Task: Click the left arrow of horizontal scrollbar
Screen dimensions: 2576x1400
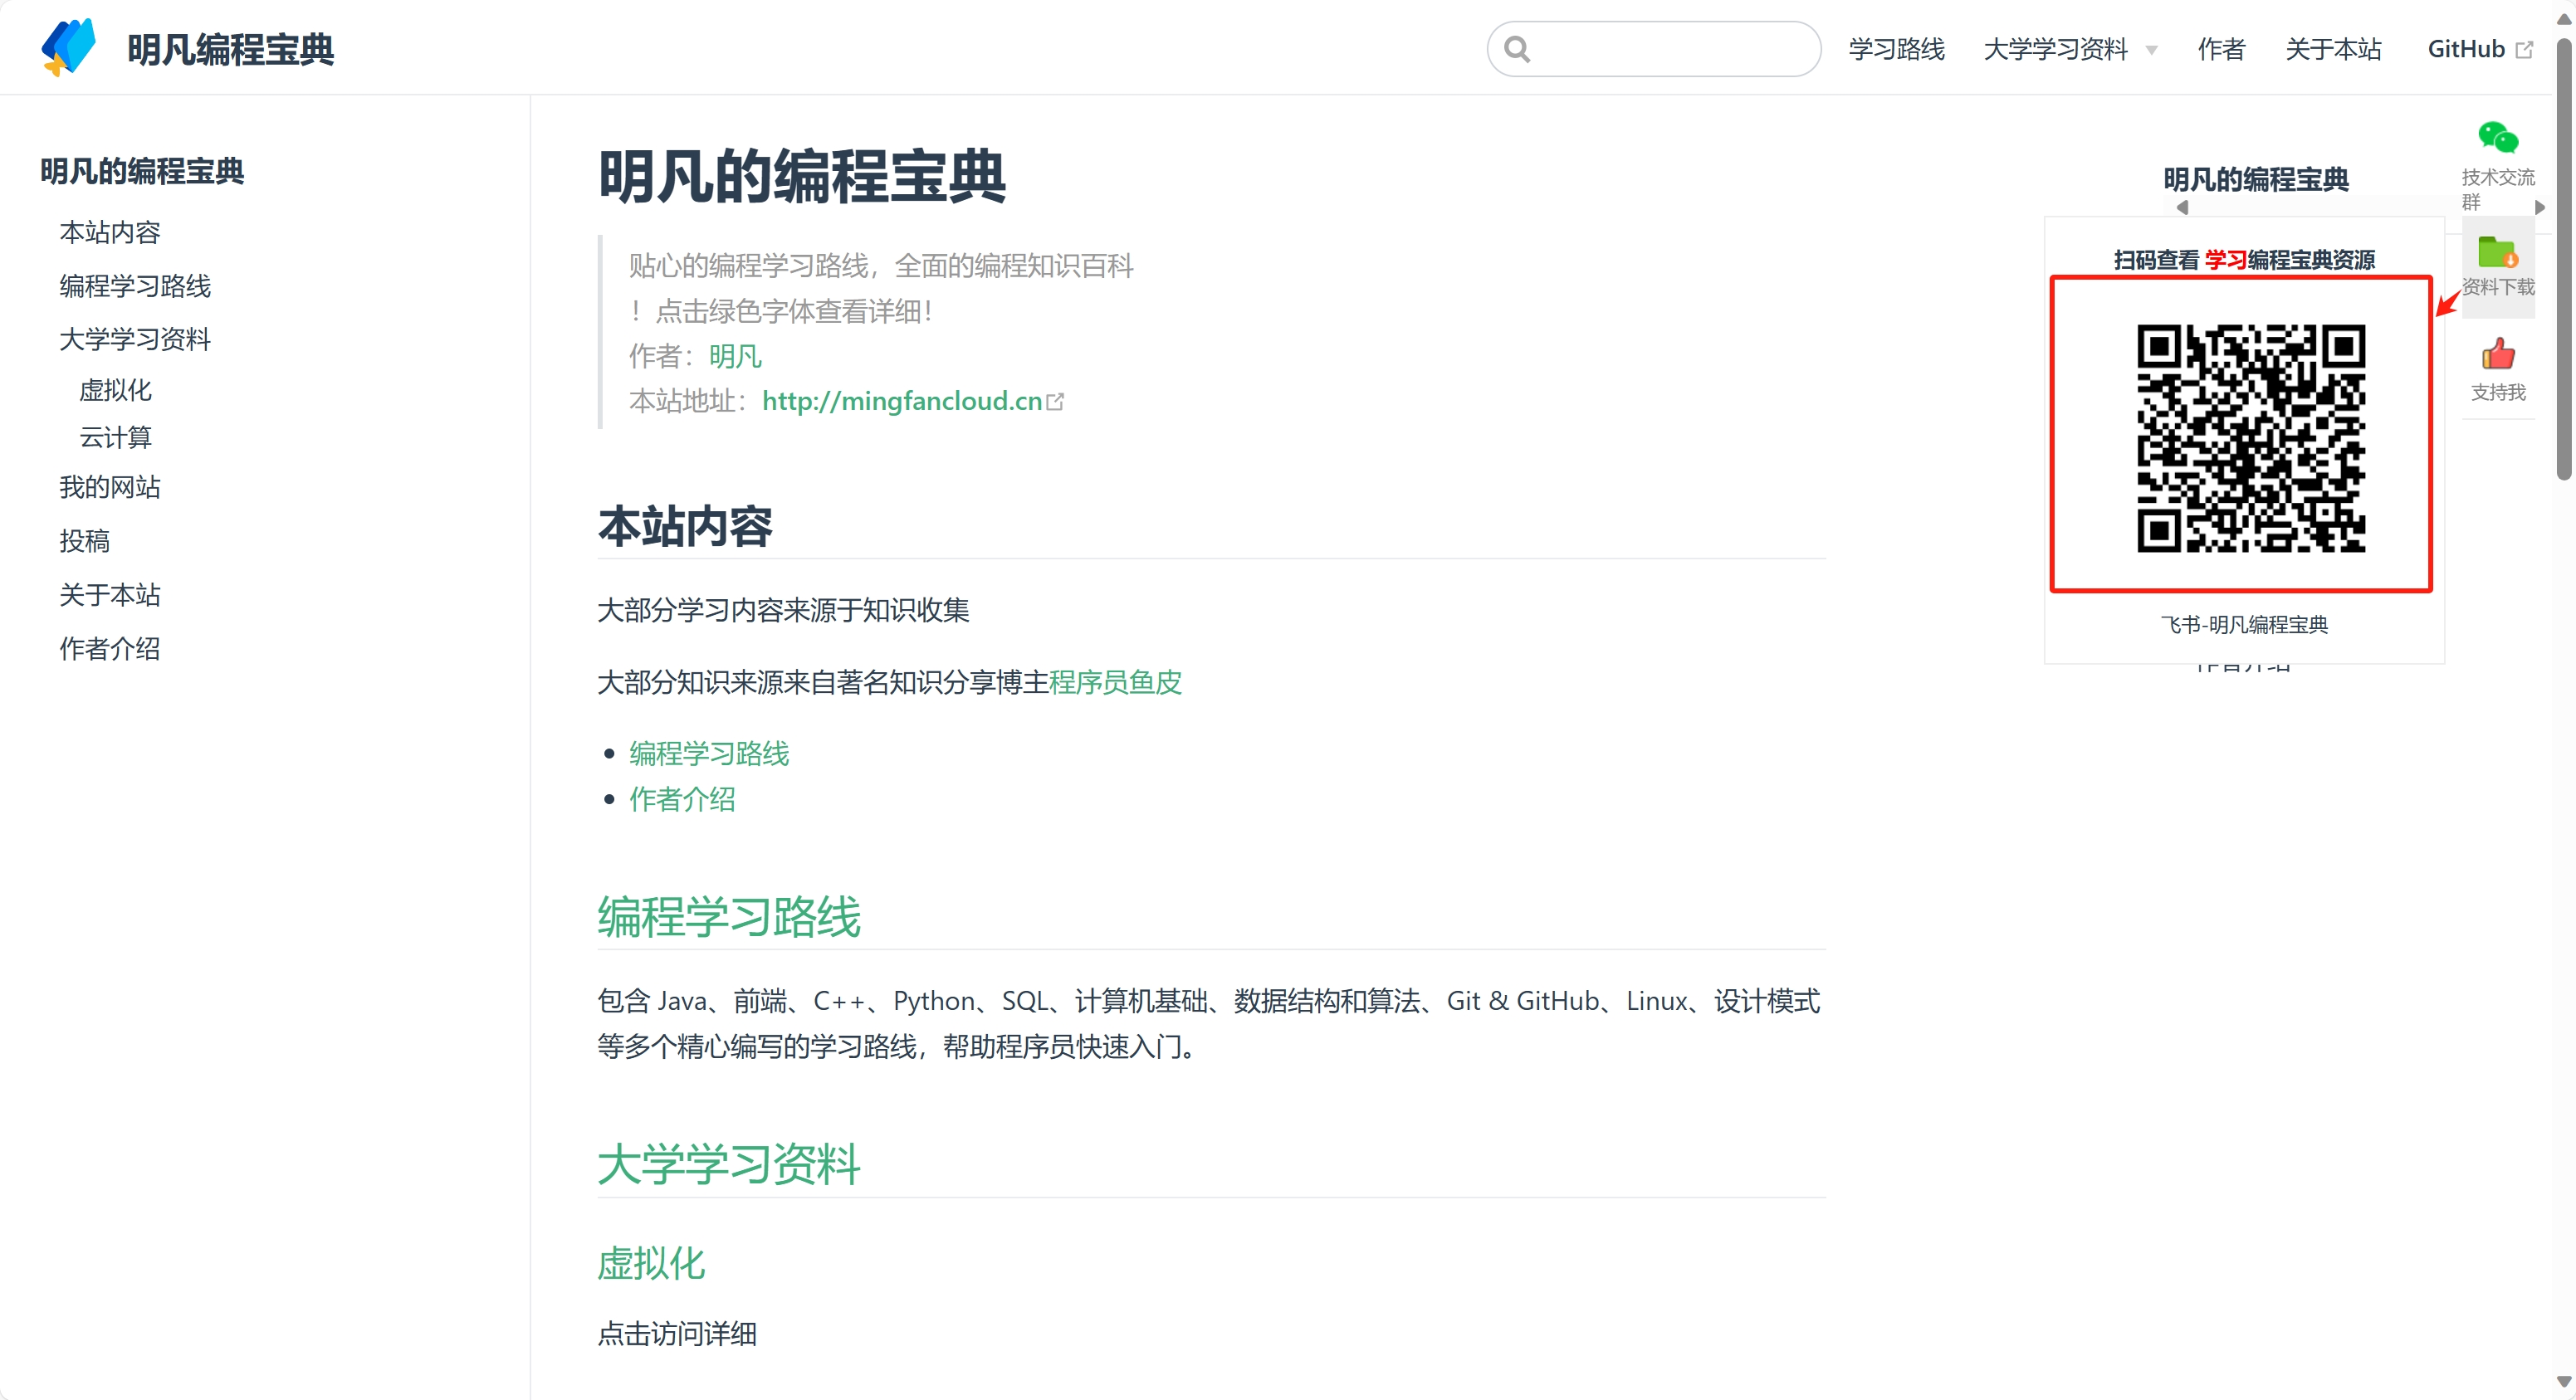Action: coord(2182,207)
